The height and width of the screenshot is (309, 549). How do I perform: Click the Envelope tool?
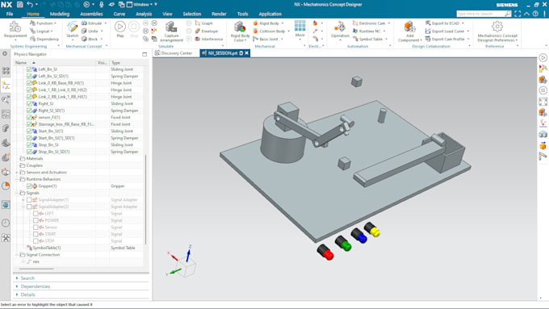207,31
